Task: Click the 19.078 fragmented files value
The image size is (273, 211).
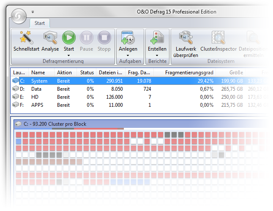Action: pos(144,81)
